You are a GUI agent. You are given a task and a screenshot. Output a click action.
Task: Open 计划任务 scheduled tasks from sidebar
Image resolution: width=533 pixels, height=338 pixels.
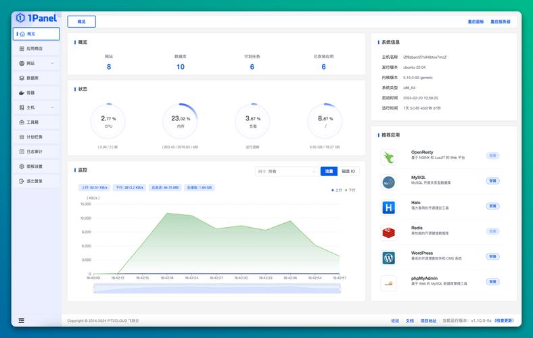coord(34,137)
